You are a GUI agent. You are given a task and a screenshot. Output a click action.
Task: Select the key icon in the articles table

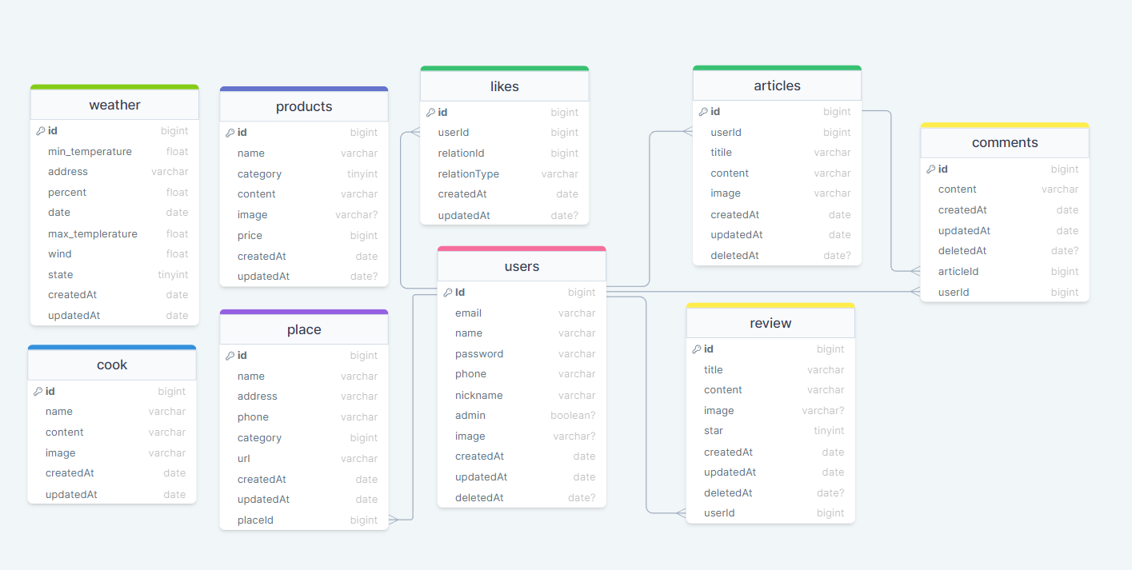703,112
